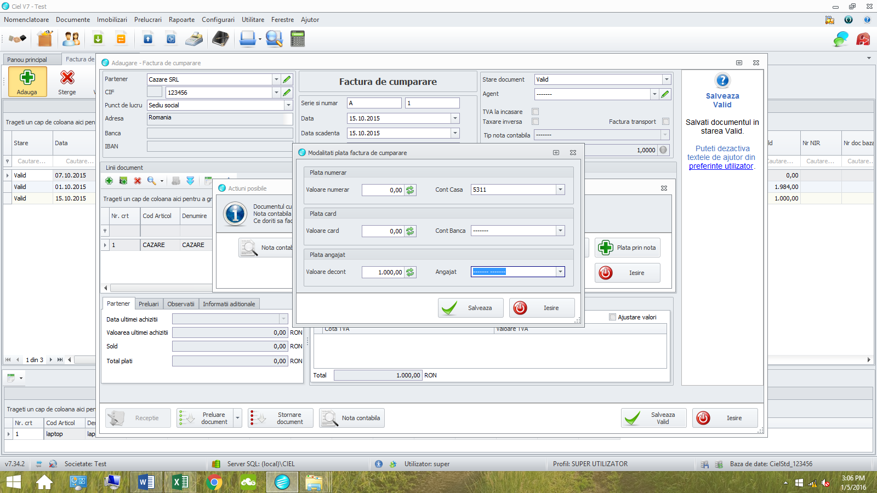Enable Factura transport checkbox
Viewport: 877px width, 493px height.
click(665, 122)
